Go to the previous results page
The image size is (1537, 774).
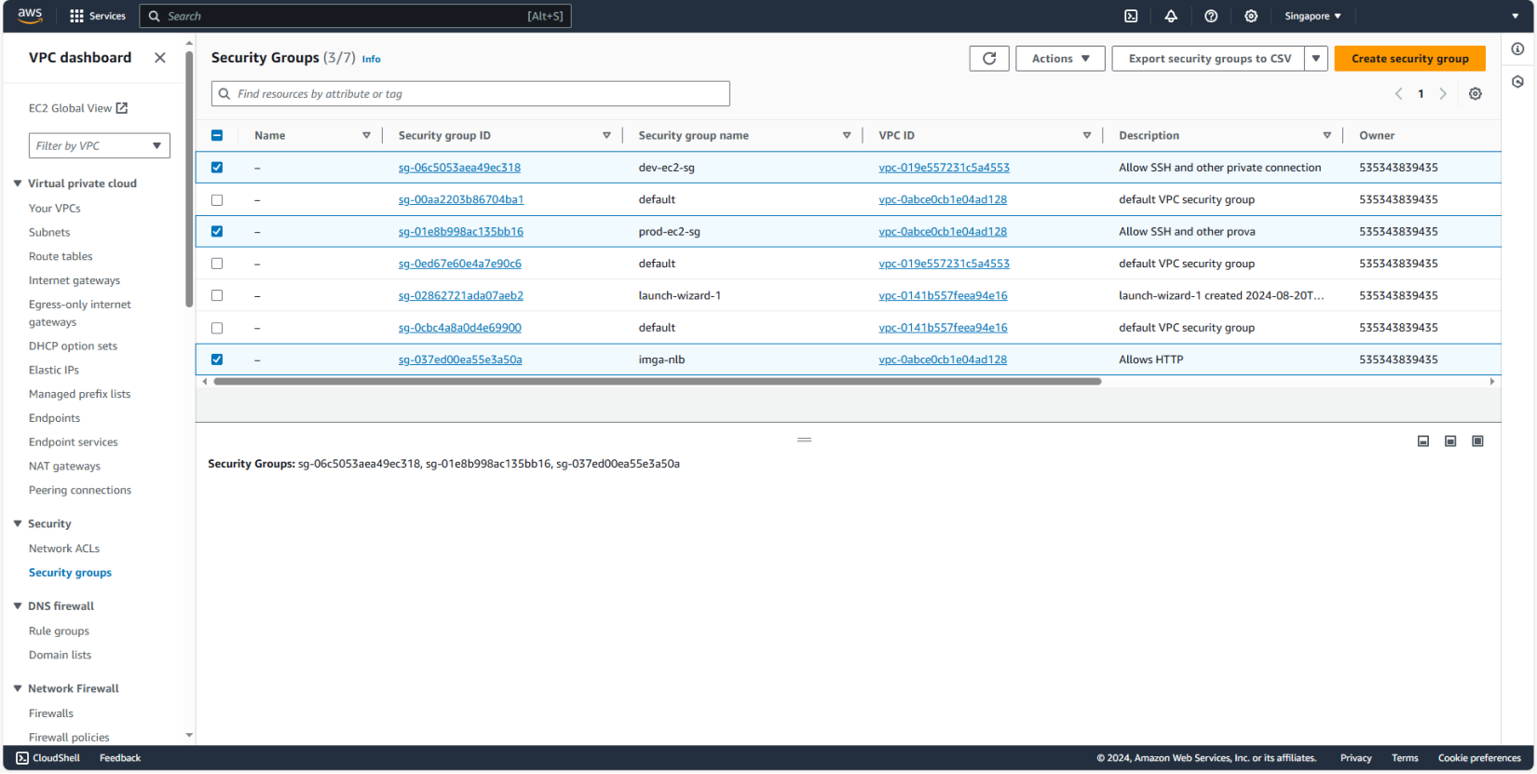click(x=1398, y=94)
